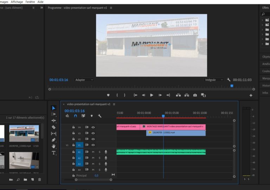Click the New Bin folder icon

[x=25, y=180]
